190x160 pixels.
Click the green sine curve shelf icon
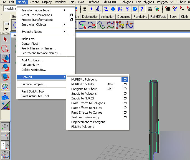click(x=101, y=25)
